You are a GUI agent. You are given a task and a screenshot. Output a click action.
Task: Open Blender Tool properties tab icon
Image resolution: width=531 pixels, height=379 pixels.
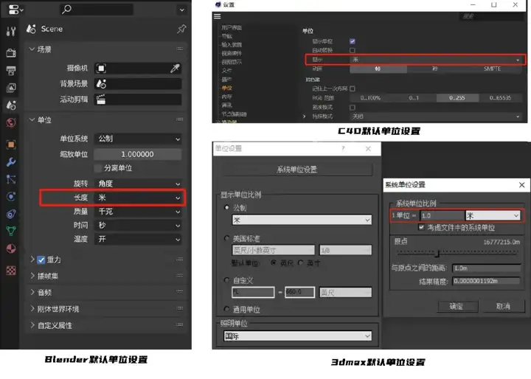(x=11, y=31)
